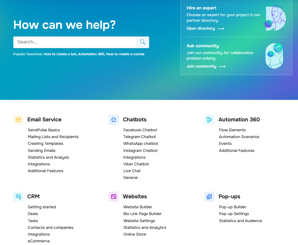Open Pop-up Builder
Viewport: 298px width, 245px height.
point(233,207)
